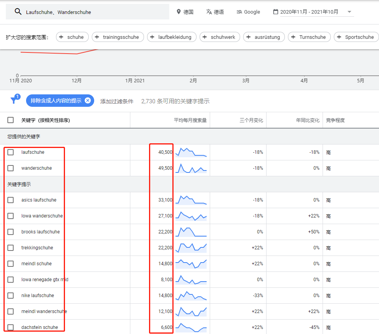Change language setting 德语
The image size is (379, 334).
pyautogui.click(x=215, y=12)
